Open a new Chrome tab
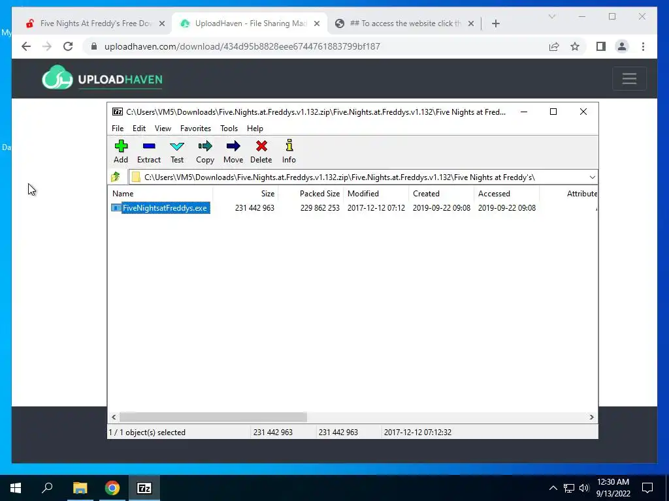 pos(495,23)
